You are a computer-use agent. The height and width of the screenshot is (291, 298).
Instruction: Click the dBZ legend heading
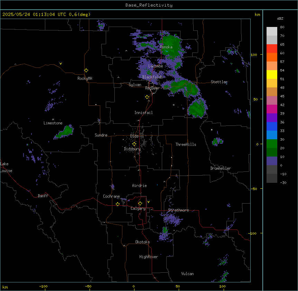(x=280, y=18)
